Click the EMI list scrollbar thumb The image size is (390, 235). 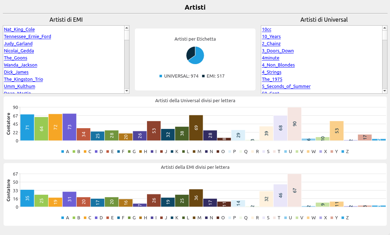(x=127, y=35)
